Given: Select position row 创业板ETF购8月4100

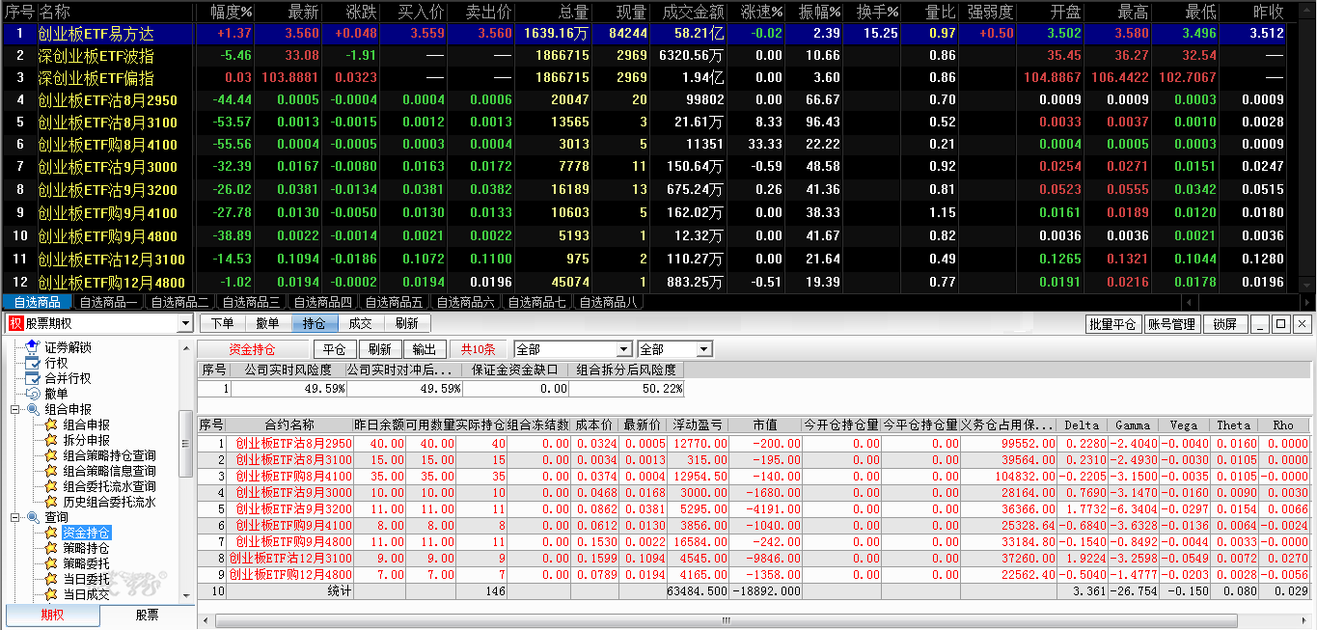Looking at the screenshot, I should click(754, 476).
